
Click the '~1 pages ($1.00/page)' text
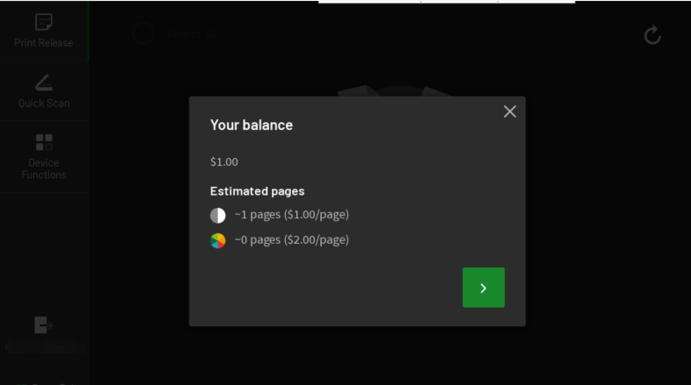pos(292,215)
